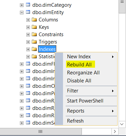Expand the Triggers folder node
This screenshot has height=136, width=126.
click(28, 42)
